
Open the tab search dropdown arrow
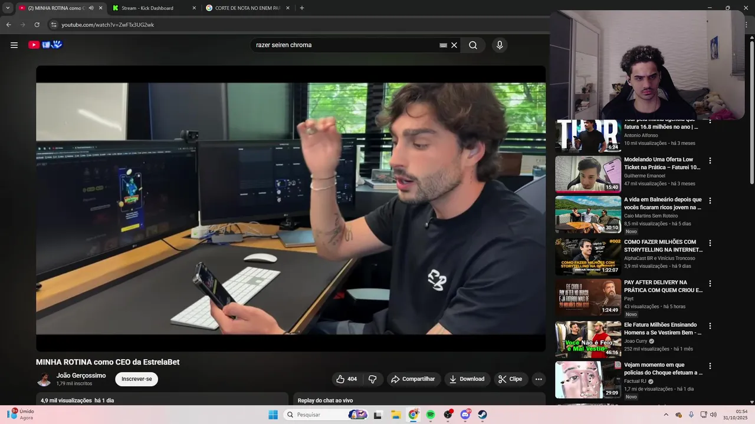8,8
